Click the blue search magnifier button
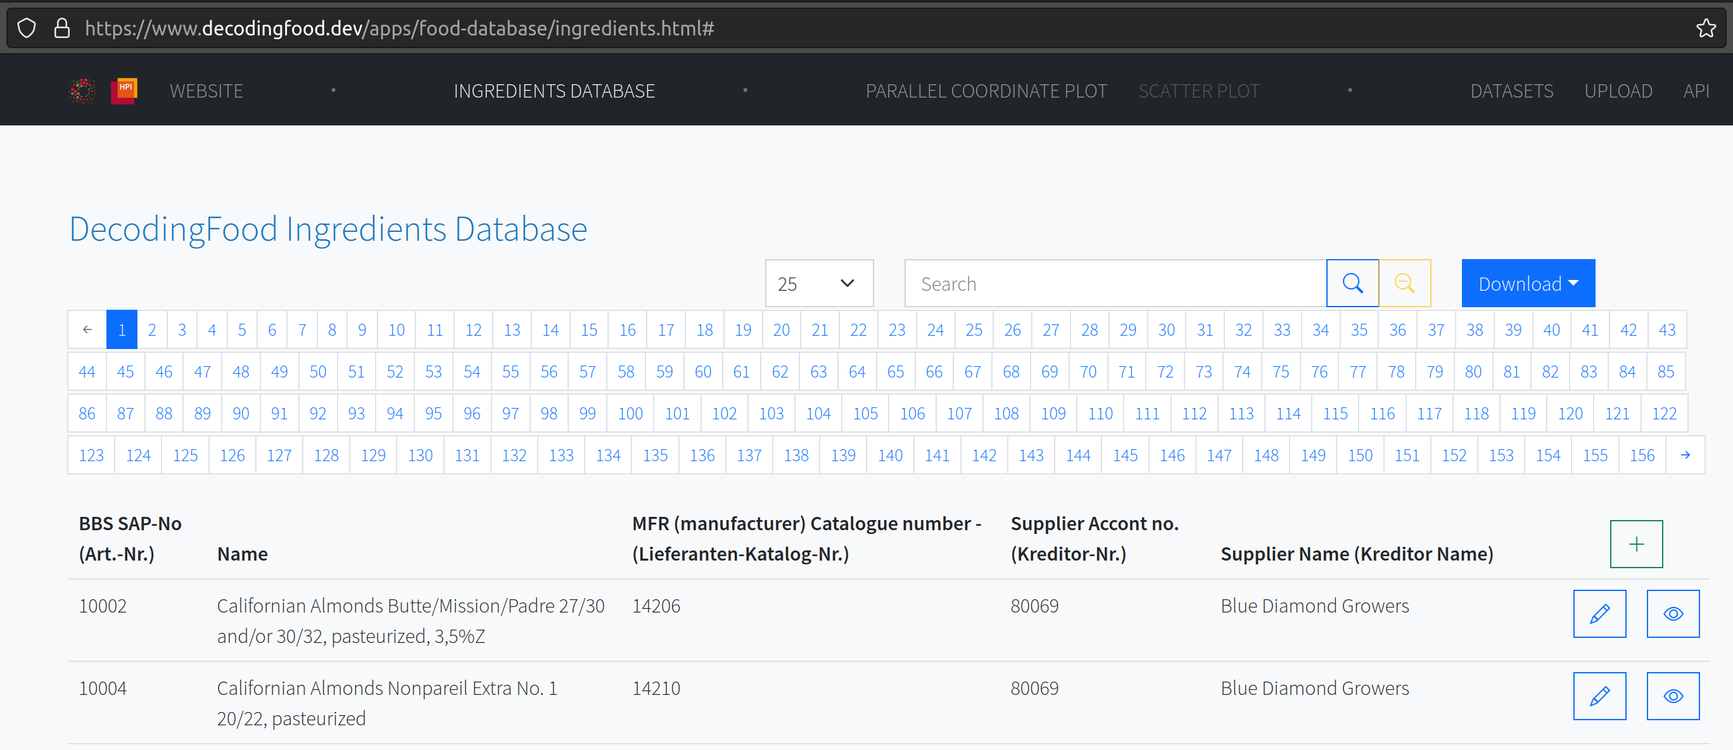 [x=1352, y=283]
